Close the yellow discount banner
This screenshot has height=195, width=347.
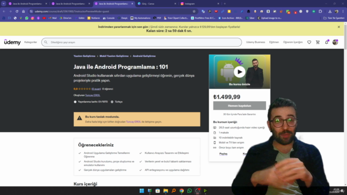click(x=339, y=27)
